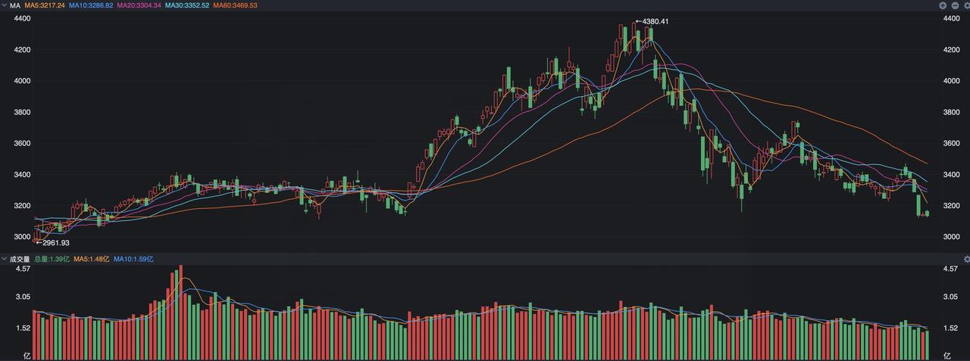Select MA60:3469.53 legend value
The height and width of the screenshot is (361, 970).
235,5
